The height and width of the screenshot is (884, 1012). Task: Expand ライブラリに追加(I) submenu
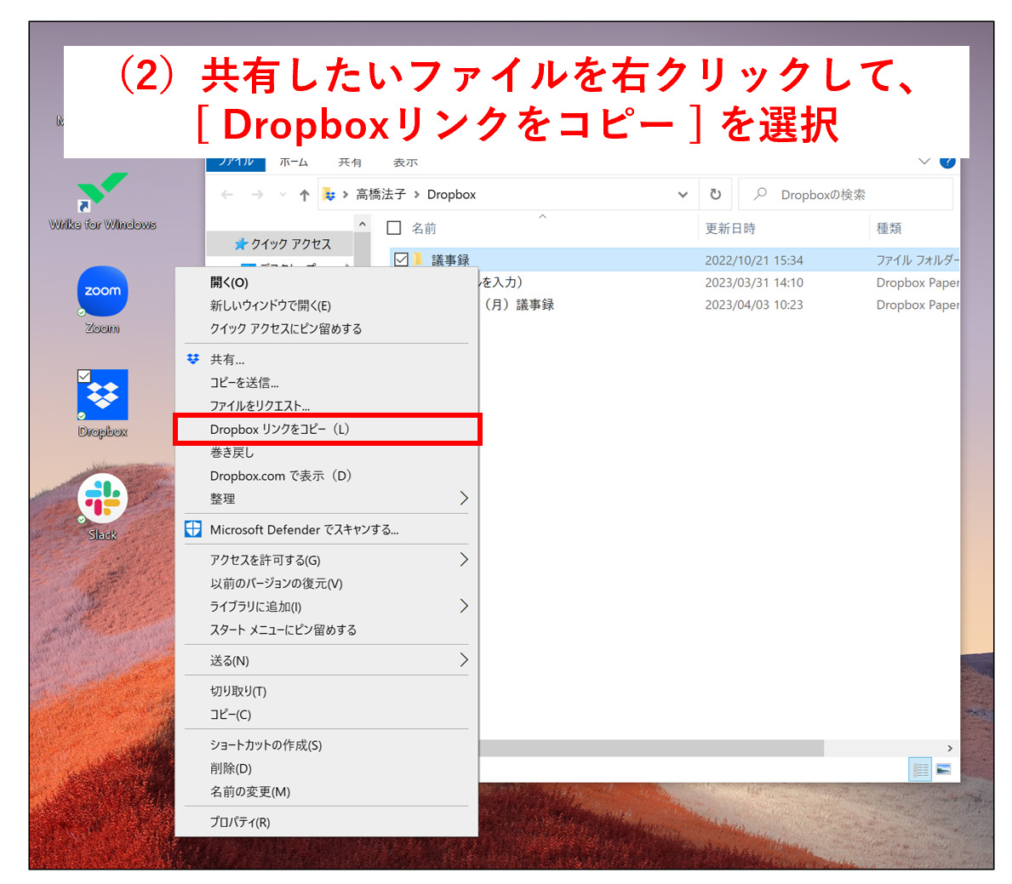pos(463,606)
